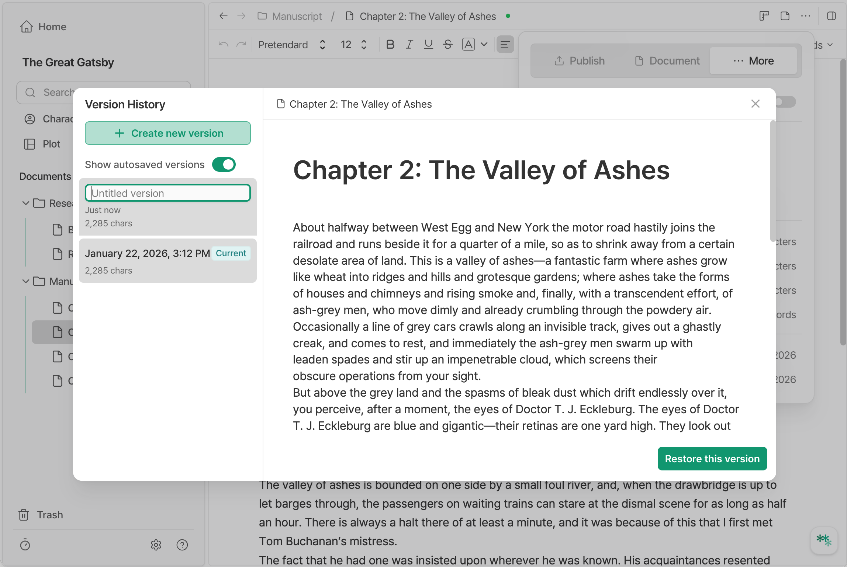Select the highlighted document in Manuscript

click(53, 332)
